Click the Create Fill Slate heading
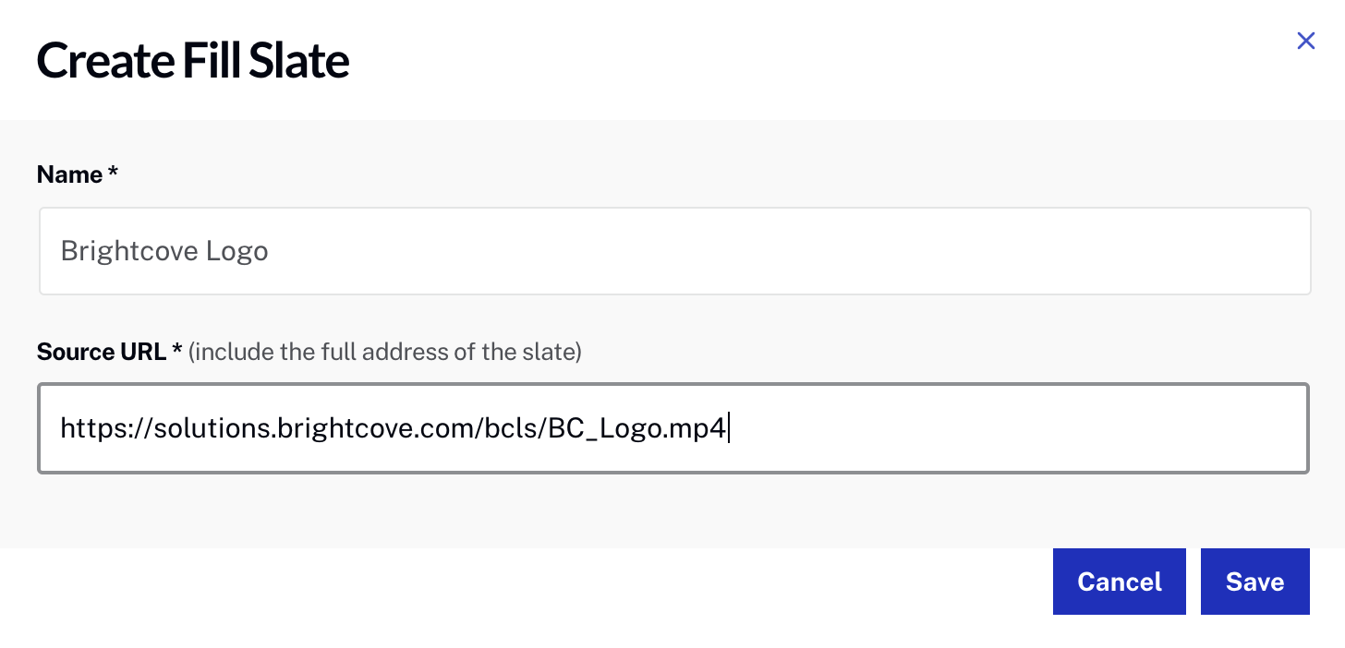This screenshot has height=648, width=1345. [x=192, y=61]
